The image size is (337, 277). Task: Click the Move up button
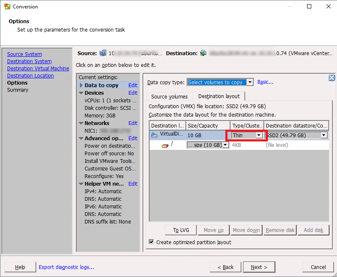tap(214, 230)
